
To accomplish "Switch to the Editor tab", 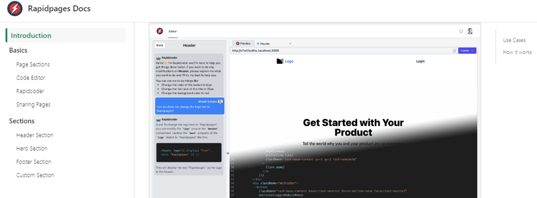I will [x=173, y=31].
